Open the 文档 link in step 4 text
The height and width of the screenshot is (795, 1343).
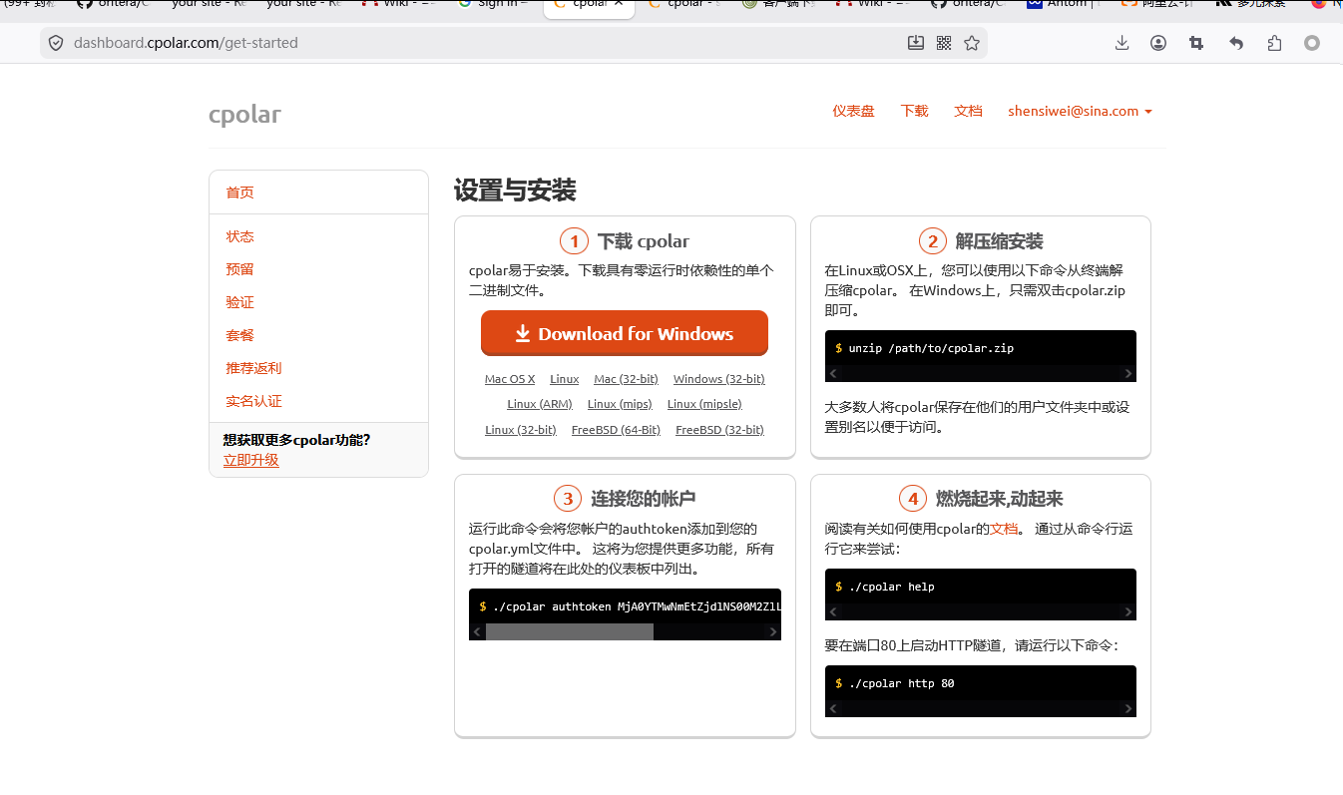1004,529
